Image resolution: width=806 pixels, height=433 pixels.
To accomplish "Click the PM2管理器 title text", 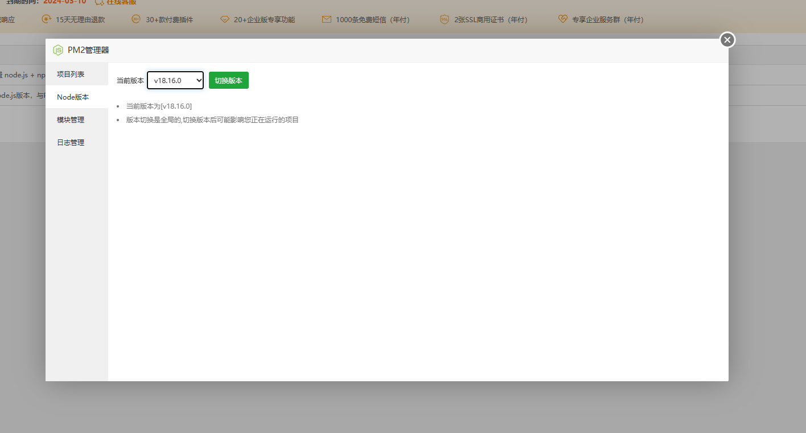I will coord(88,50).
